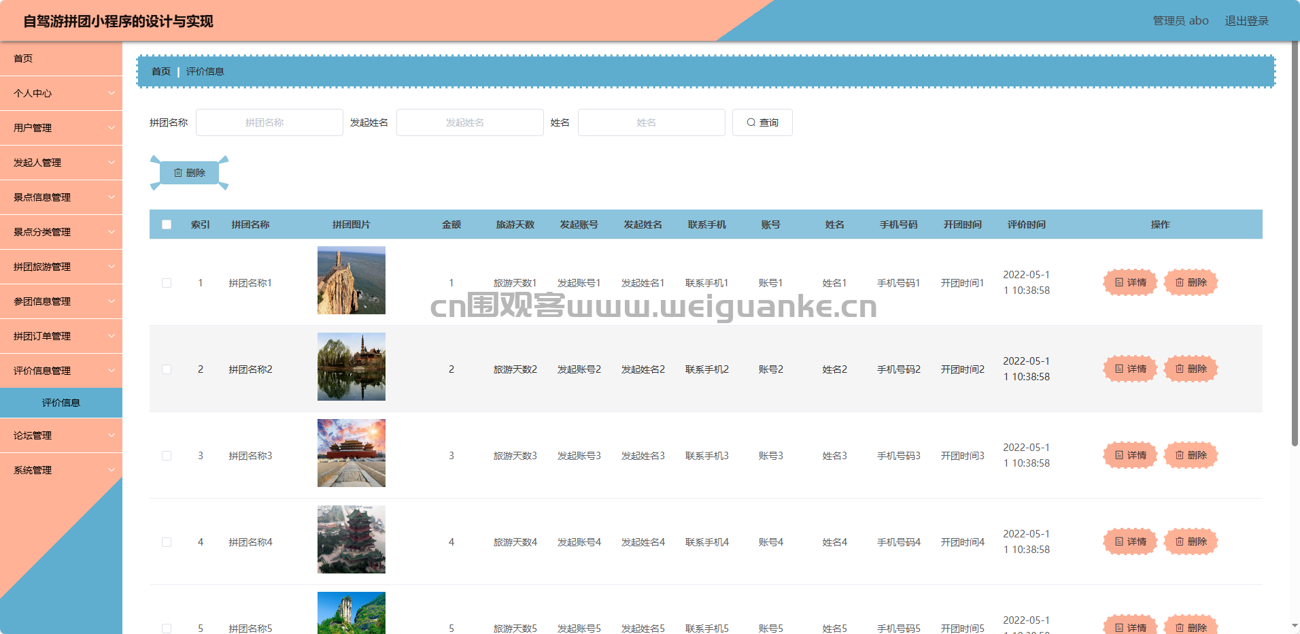This screenshot has height=634, width=1300.
Task: Click the 详情 document icon for row 拼团名称4
Action: coord(1119,541)
